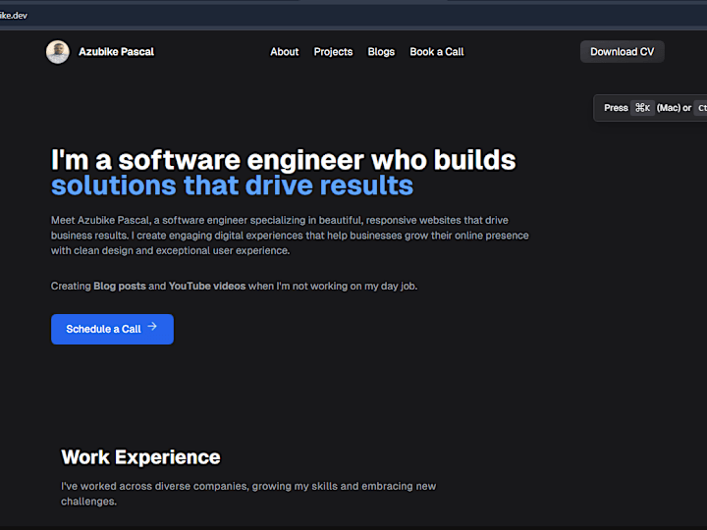Screen dimensions: 707x530
Task: Click the Azubike Pascal avatar photo
Action: [58, 52]
